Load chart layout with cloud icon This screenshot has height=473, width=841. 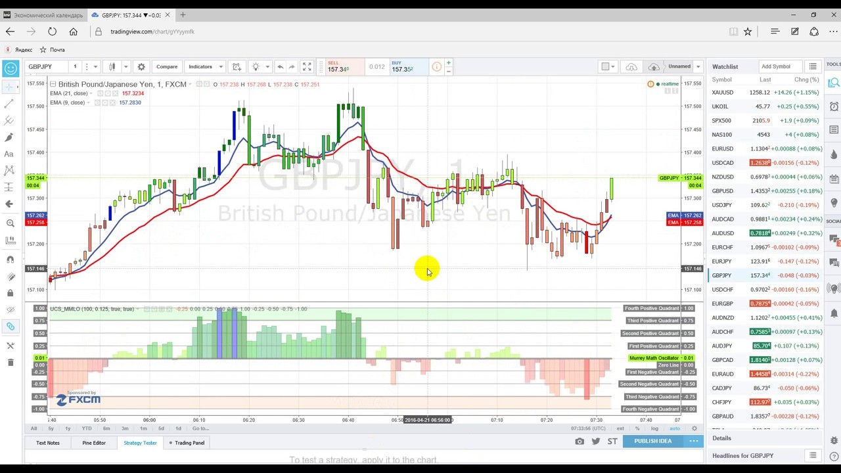(x=631, y=66)
